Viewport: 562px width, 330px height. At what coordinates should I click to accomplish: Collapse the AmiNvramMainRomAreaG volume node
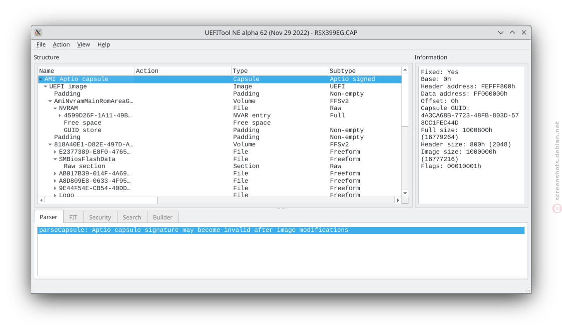[50, 101]
